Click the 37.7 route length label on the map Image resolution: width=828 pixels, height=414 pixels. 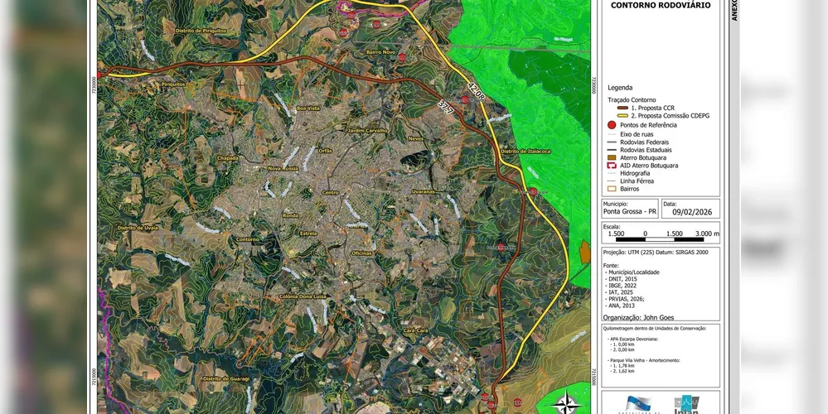(447, 109)
